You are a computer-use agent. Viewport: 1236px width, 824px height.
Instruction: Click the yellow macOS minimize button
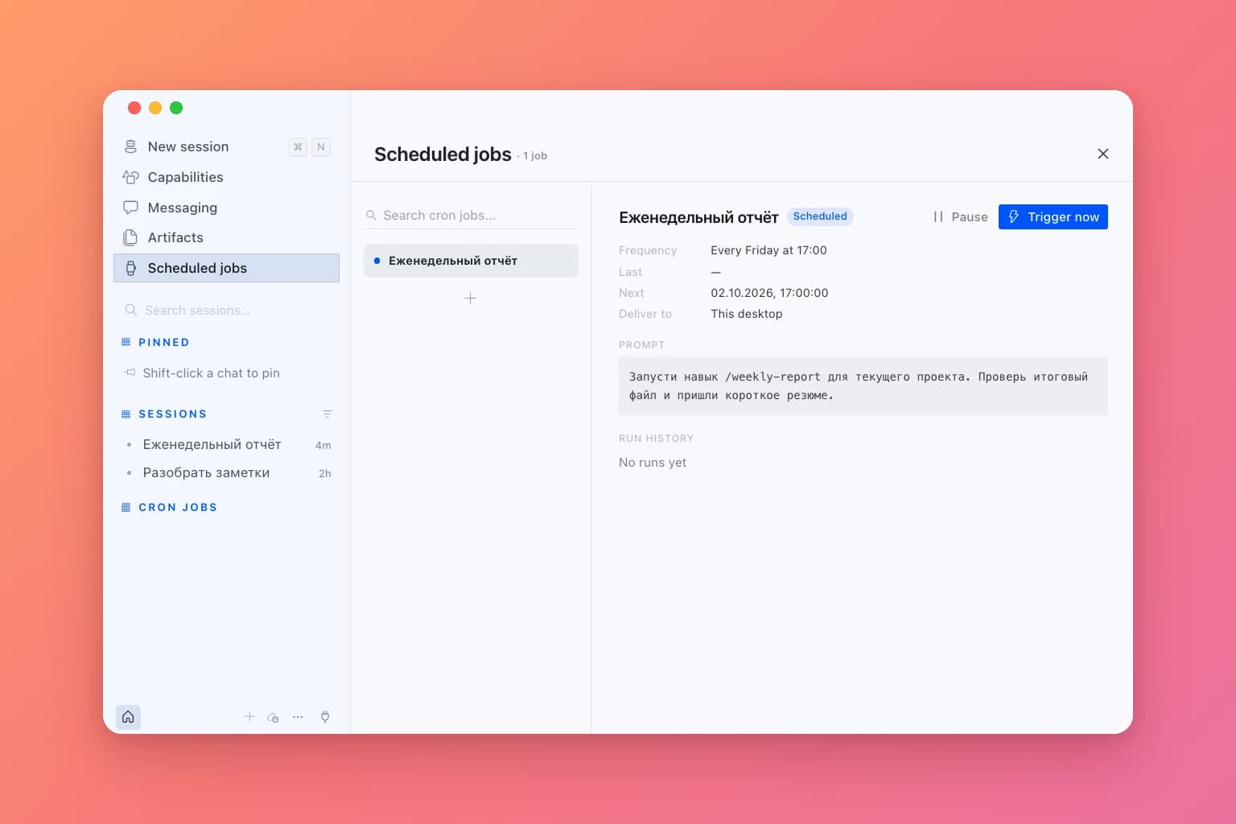point(155,108)
